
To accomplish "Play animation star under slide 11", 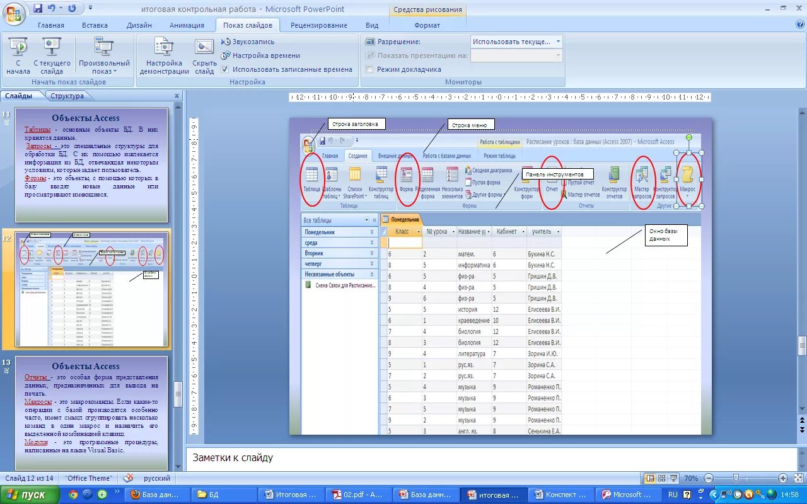I will tap(7, 122).
